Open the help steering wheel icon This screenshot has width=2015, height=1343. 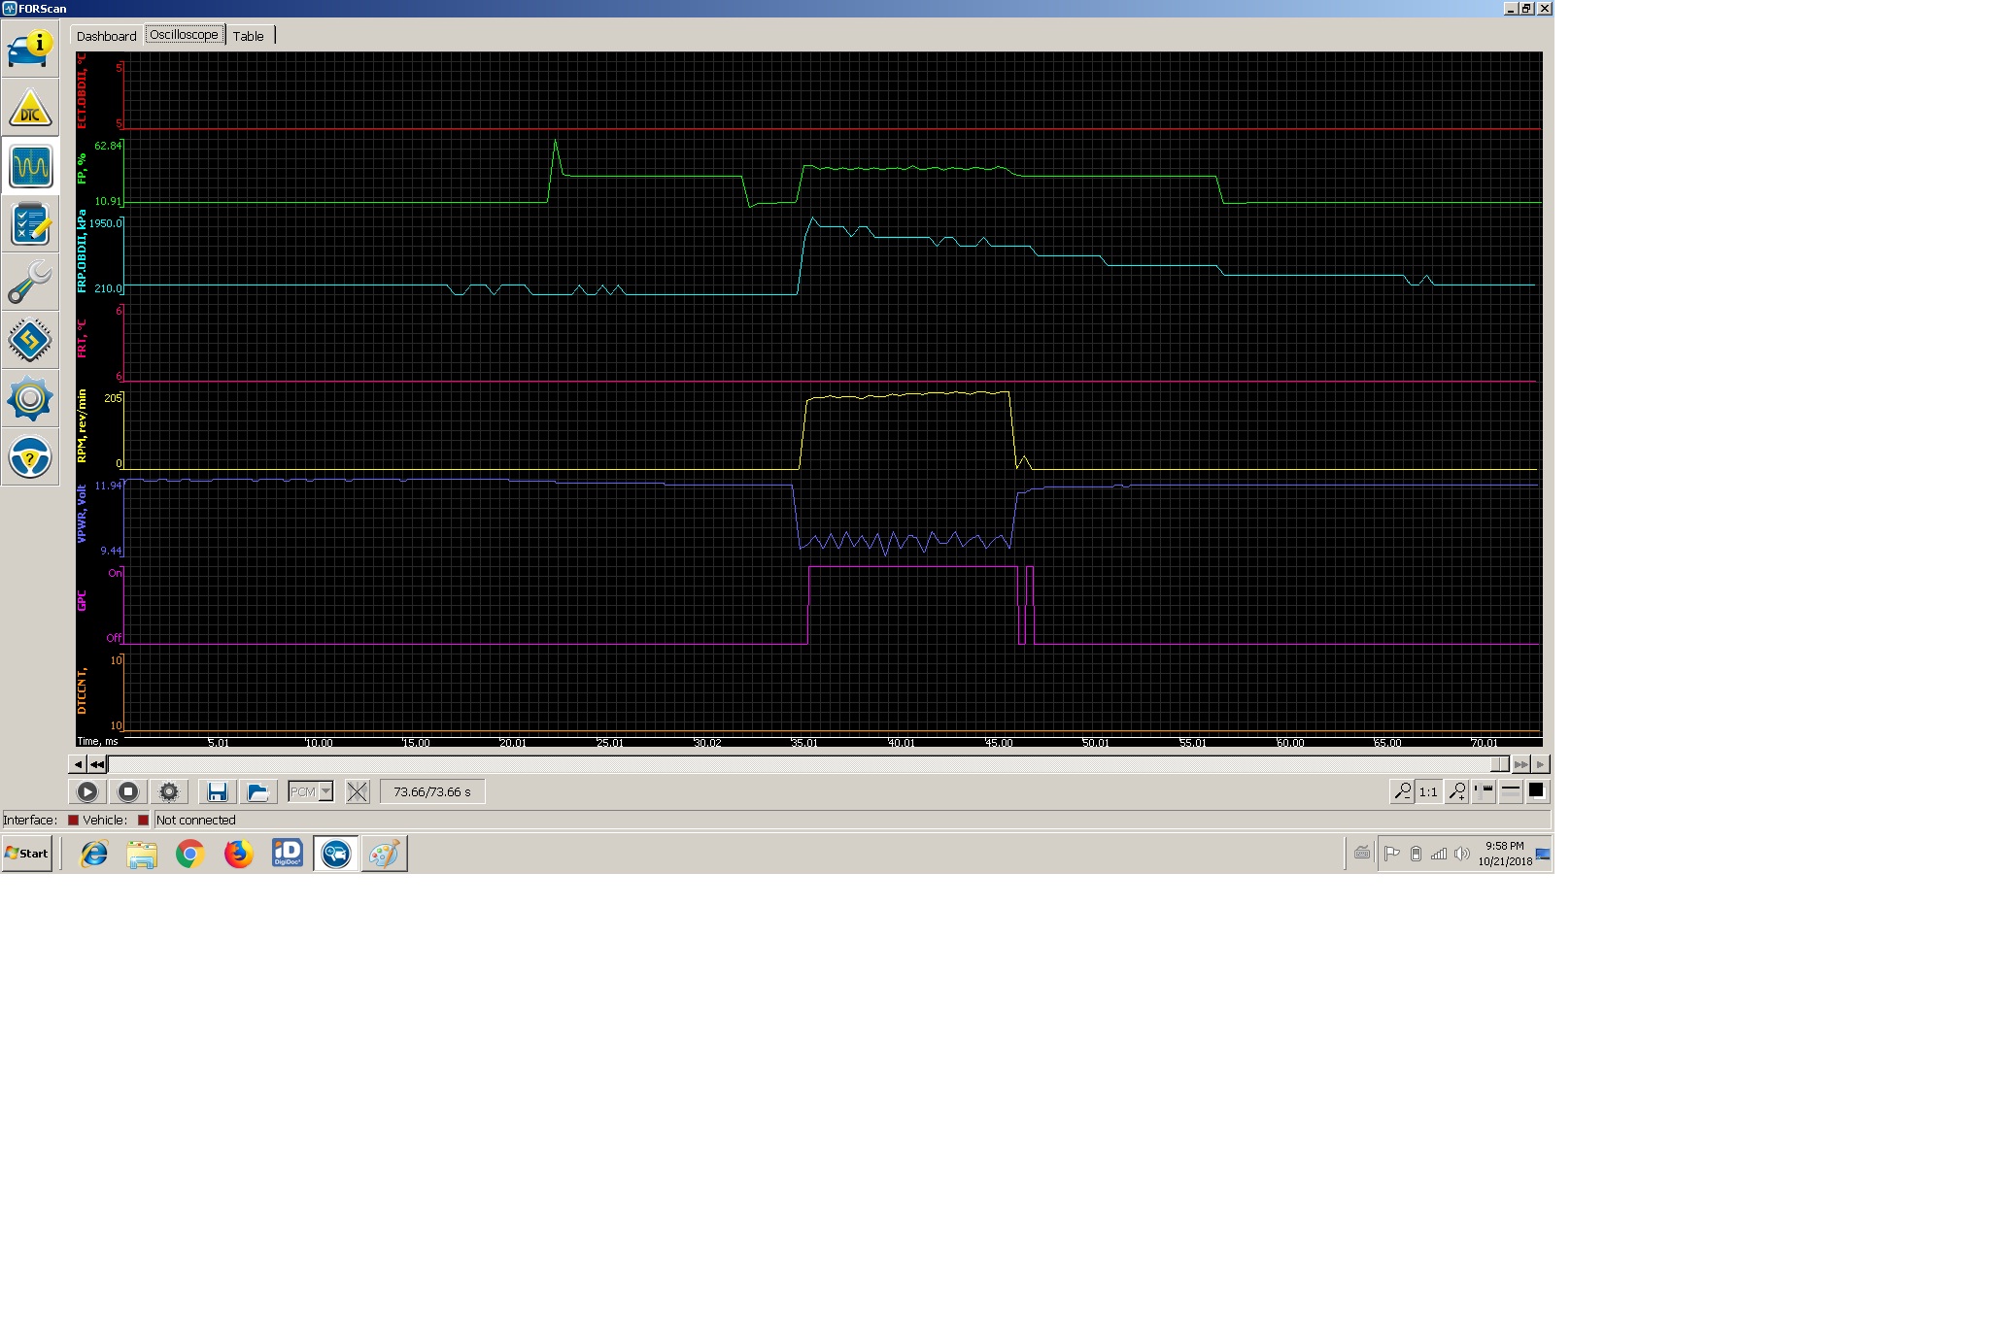coord(30,457)
